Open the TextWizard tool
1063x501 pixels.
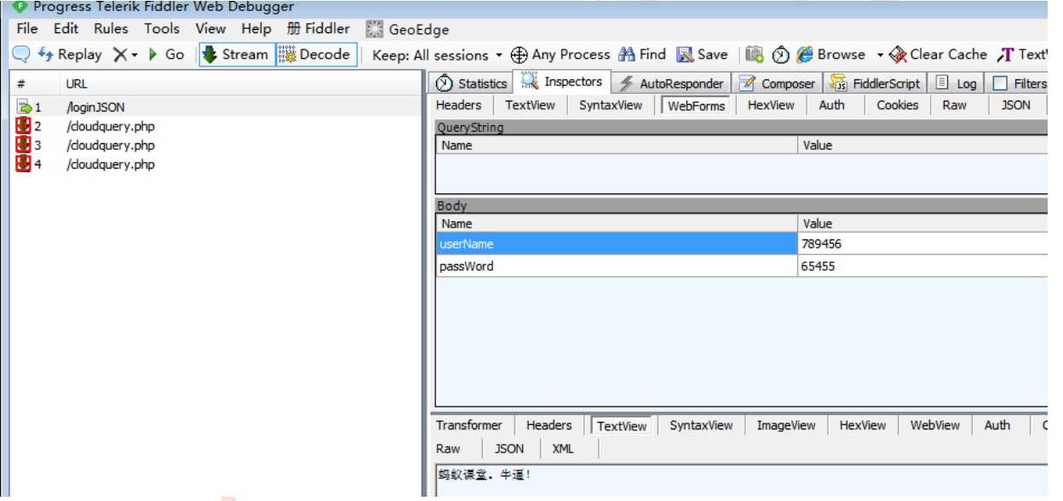[1022, 55]
